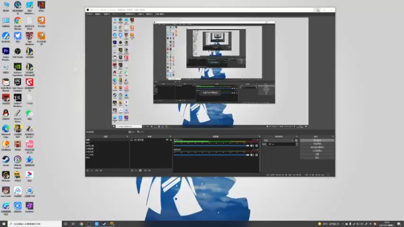The image size is (404, 227).
Task: Remove the selected scene with the minus icon
Action: click(92, 171)
